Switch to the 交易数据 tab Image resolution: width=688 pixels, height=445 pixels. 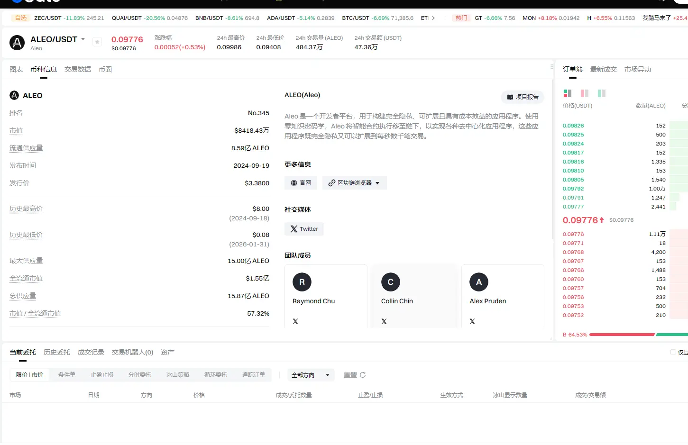[78, 69]
